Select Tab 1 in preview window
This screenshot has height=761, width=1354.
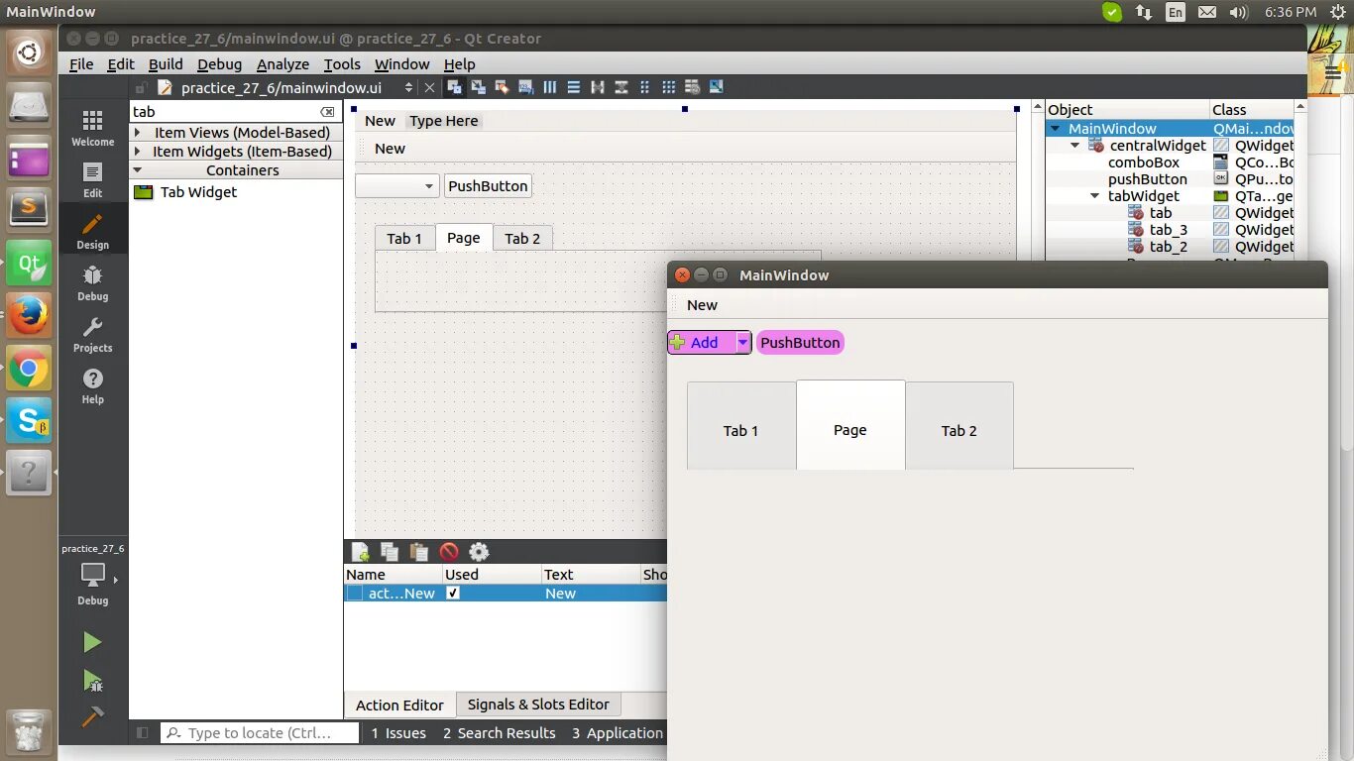(x=740, y=426)
